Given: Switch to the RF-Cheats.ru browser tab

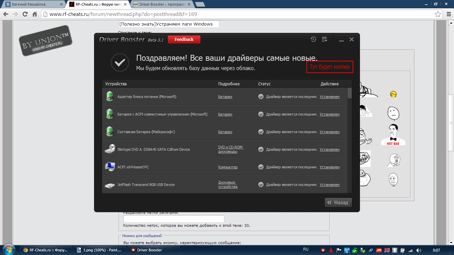Looking at the screenshot, I should coord(98,4).
